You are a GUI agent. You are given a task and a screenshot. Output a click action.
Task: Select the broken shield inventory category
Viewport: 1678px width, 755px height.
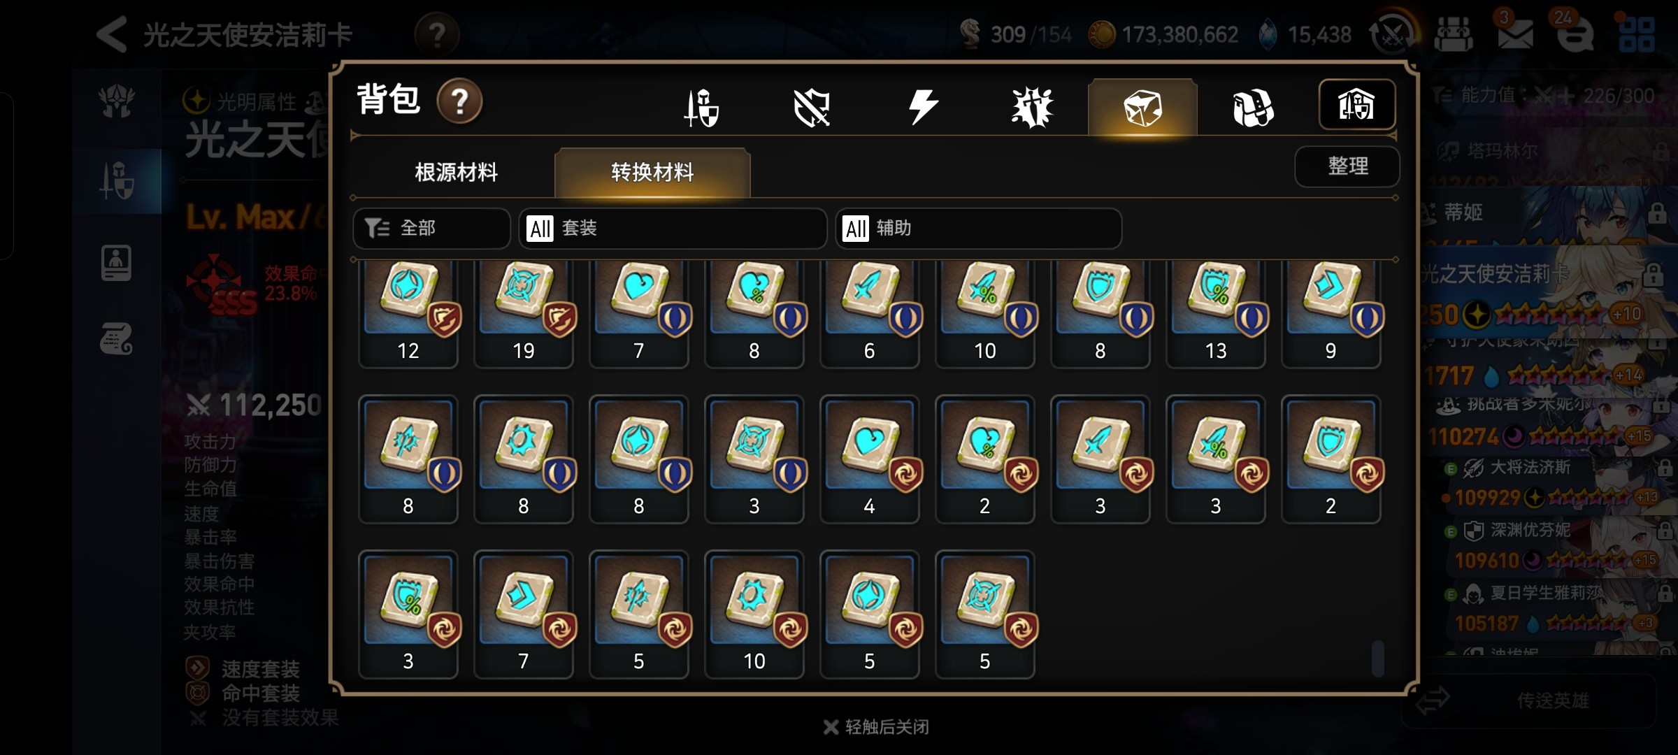tap(812, 108)
